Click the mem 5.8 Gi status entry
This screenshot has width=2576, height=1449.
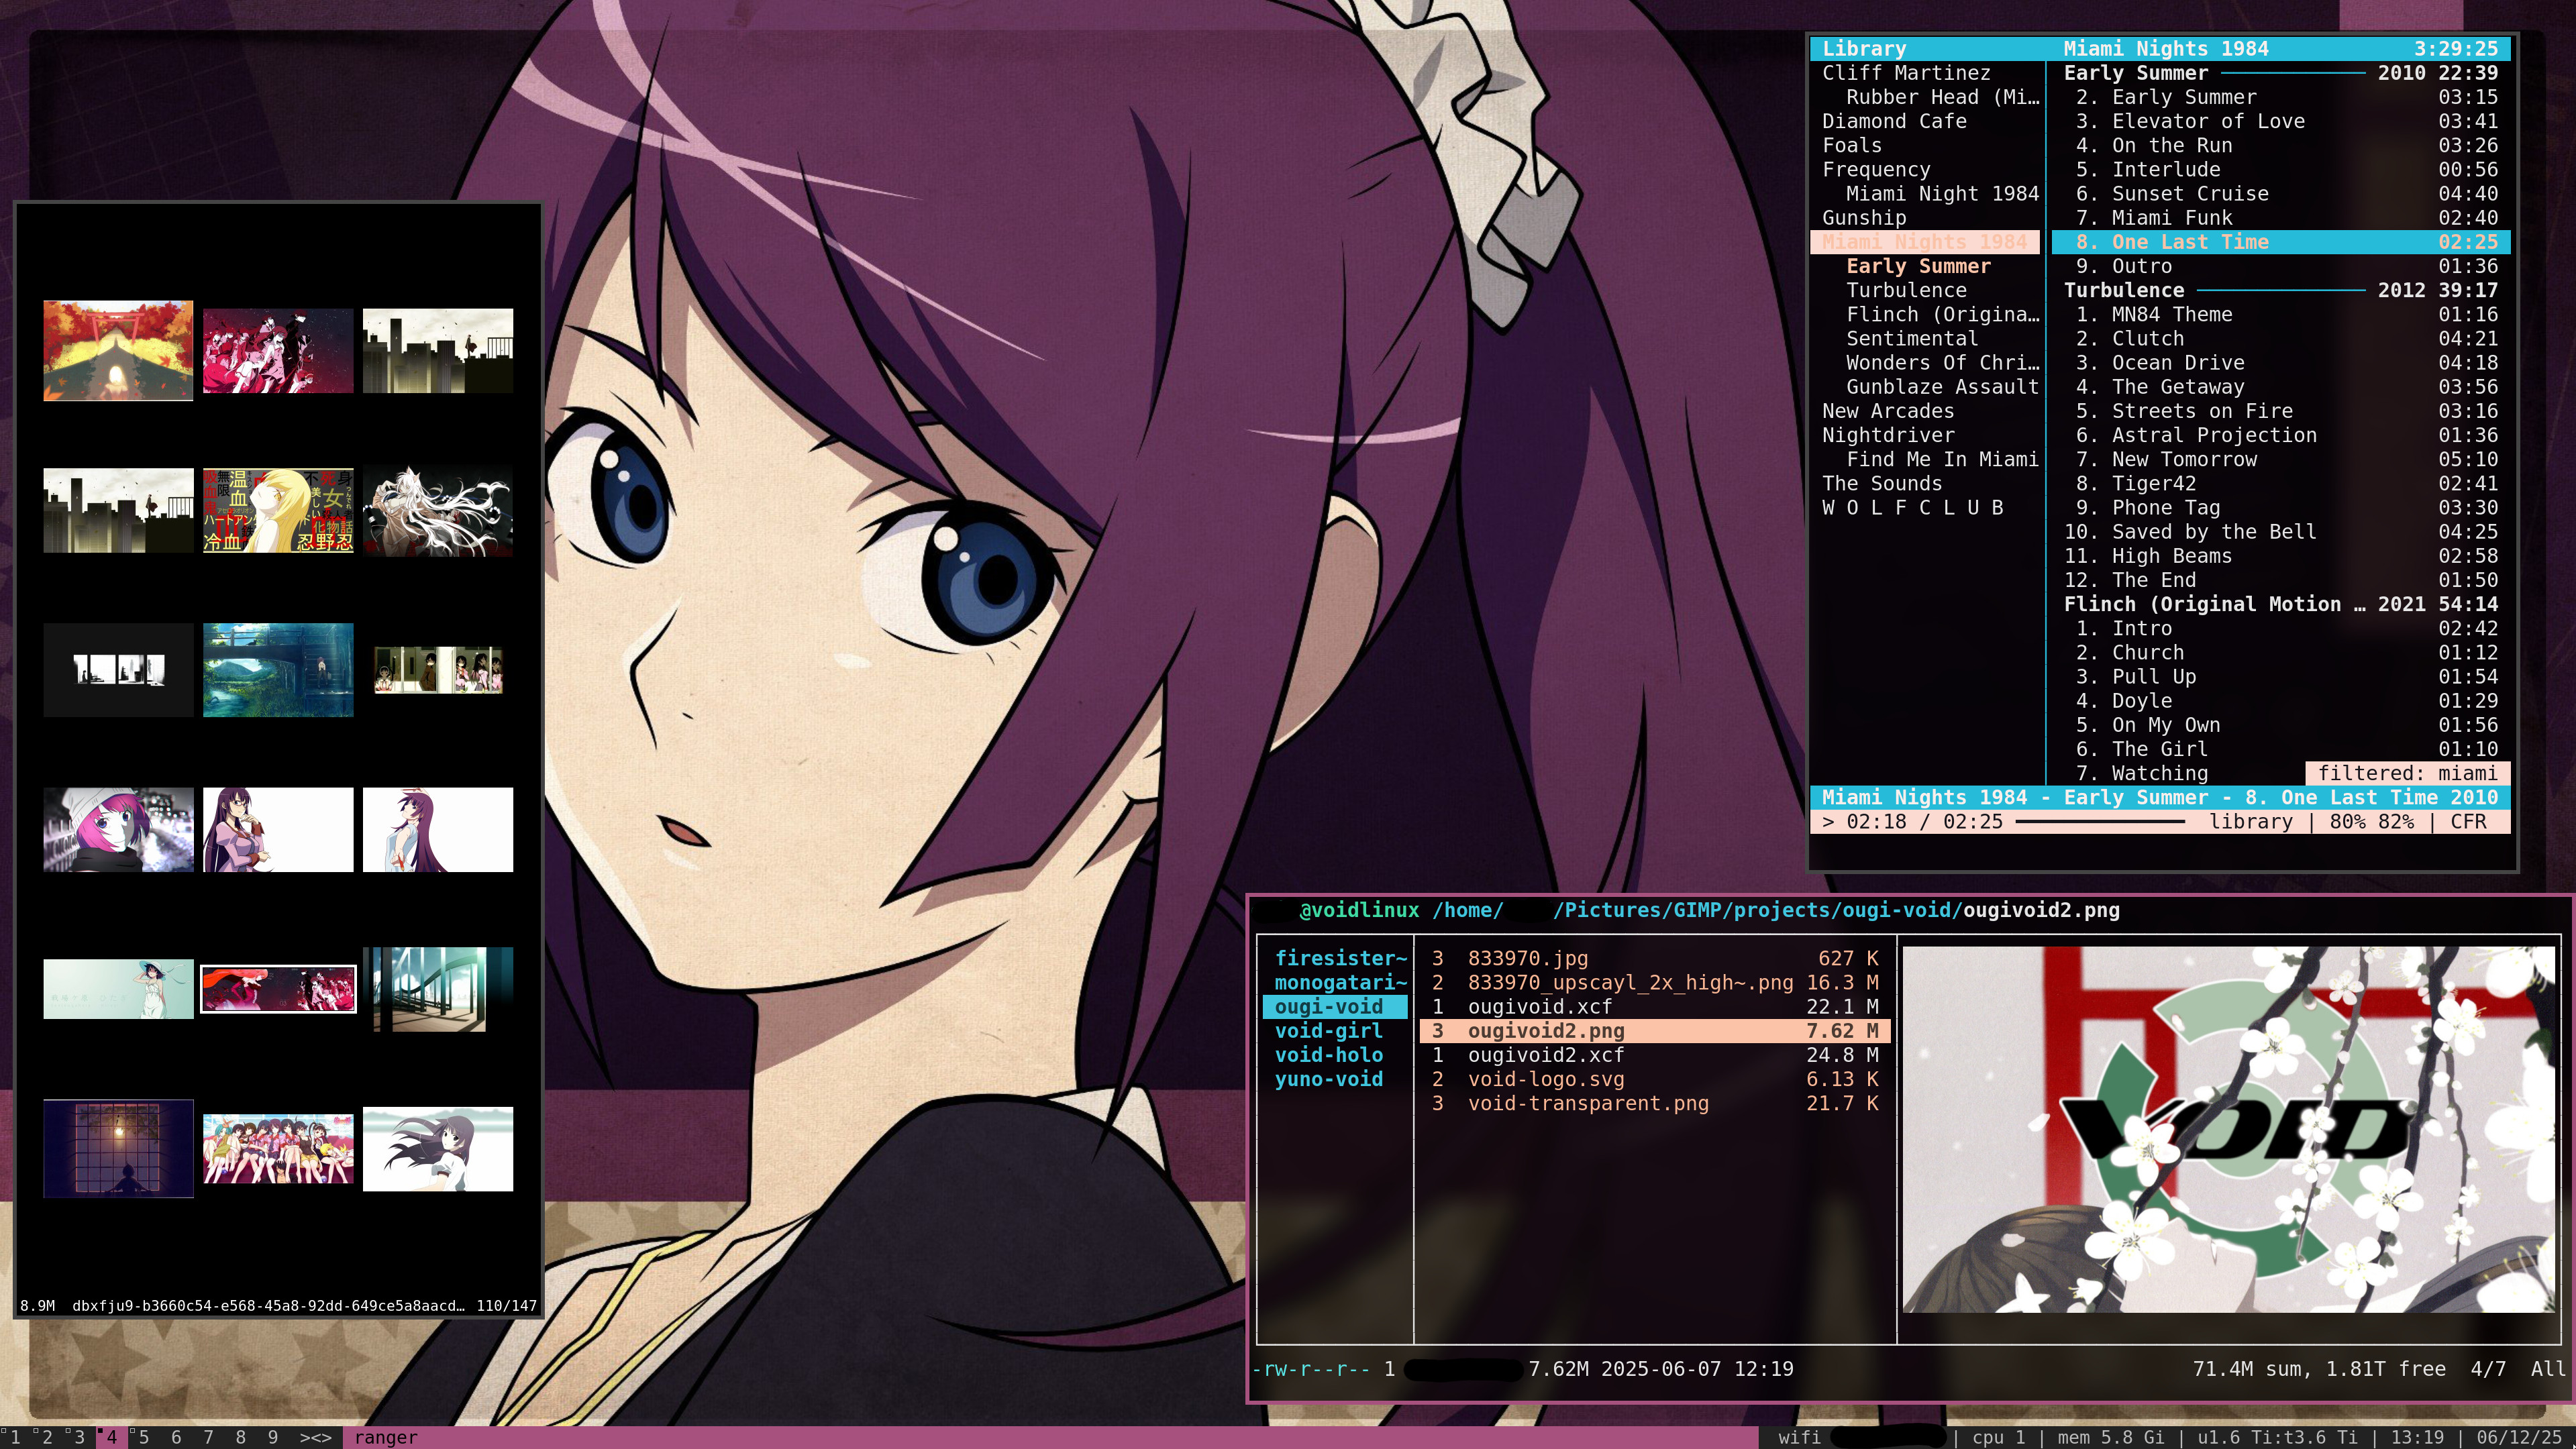point(2110,1437)
